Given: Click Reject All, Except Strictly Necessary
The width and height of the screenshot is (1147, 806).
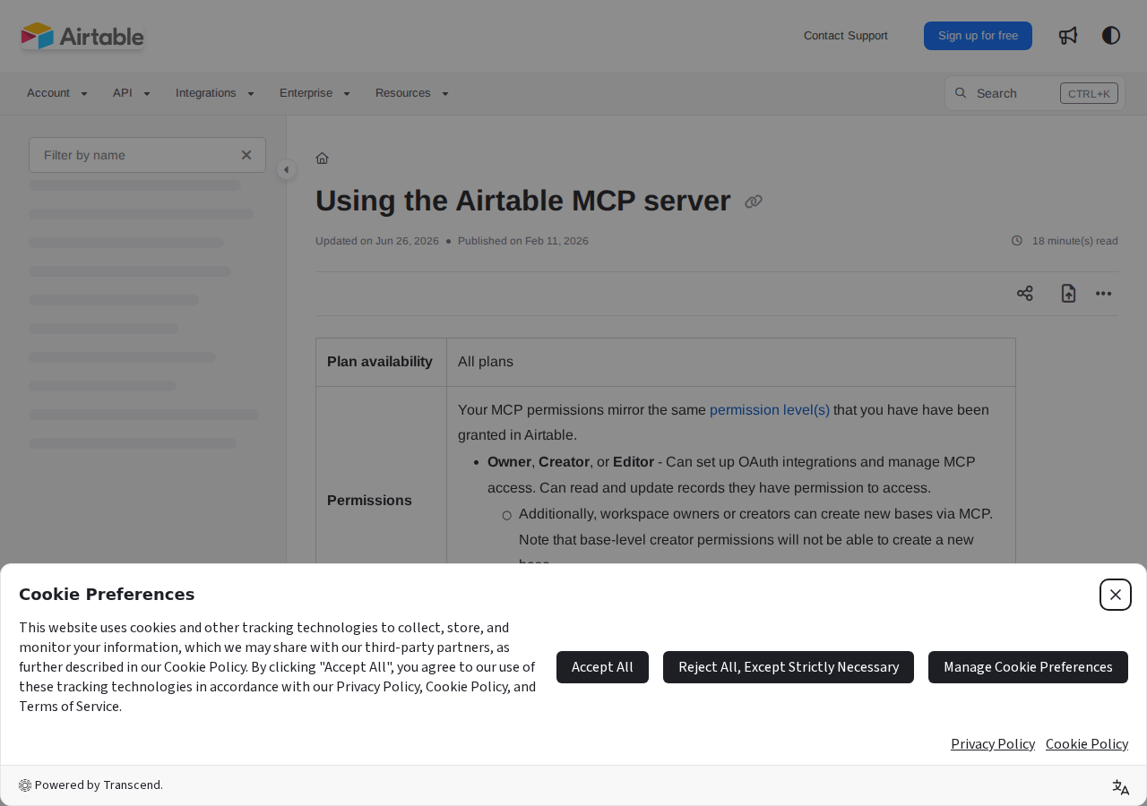Looking at the screenshot, I should click(x=789, y=667).
